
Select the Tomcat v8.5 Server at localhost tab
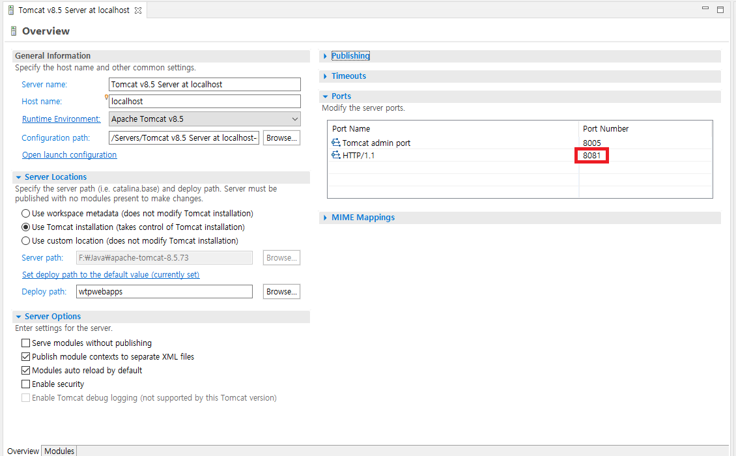[x=74, y=10]
